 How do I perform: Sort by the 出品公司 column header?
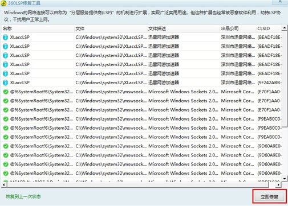click(x=238, y=28)
